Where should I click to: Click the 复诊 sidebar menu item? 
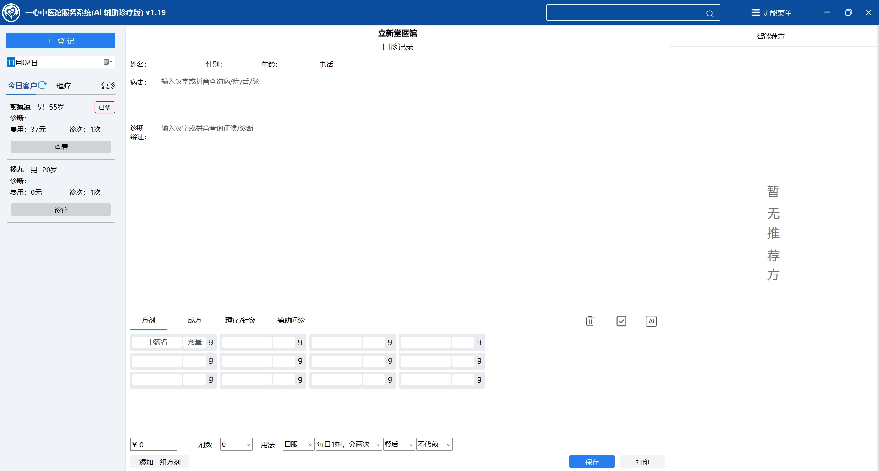point(108,86)
